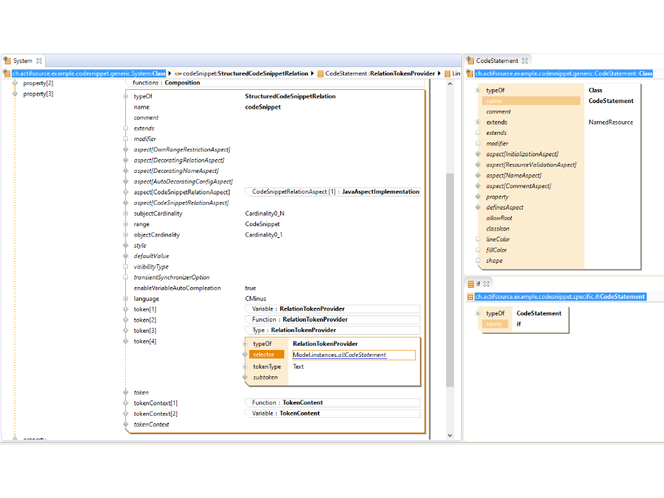This screenshot has width=664, height=498.
Task: Click the orange icon on the 'if' tab
Action: point(470,284)
